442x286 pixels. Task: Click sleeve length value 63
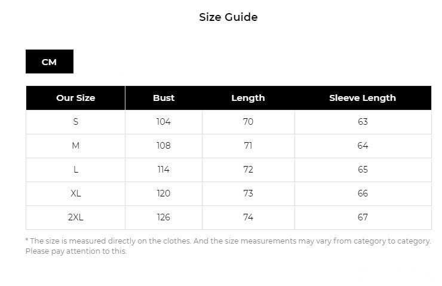[363, 122]
